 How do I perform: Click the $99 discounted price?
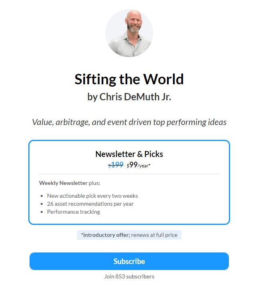(x=132, y=165)
